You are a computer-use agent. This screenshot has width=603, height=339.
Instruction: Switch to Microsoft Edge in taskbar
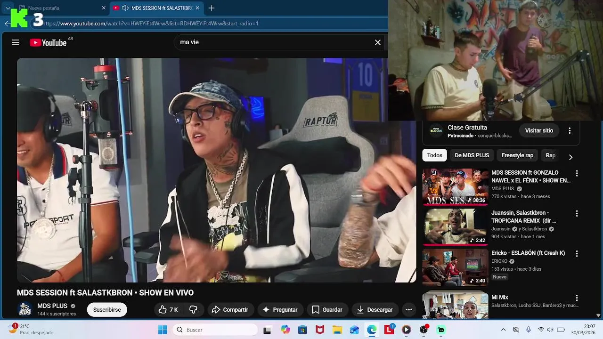(372, 330)
